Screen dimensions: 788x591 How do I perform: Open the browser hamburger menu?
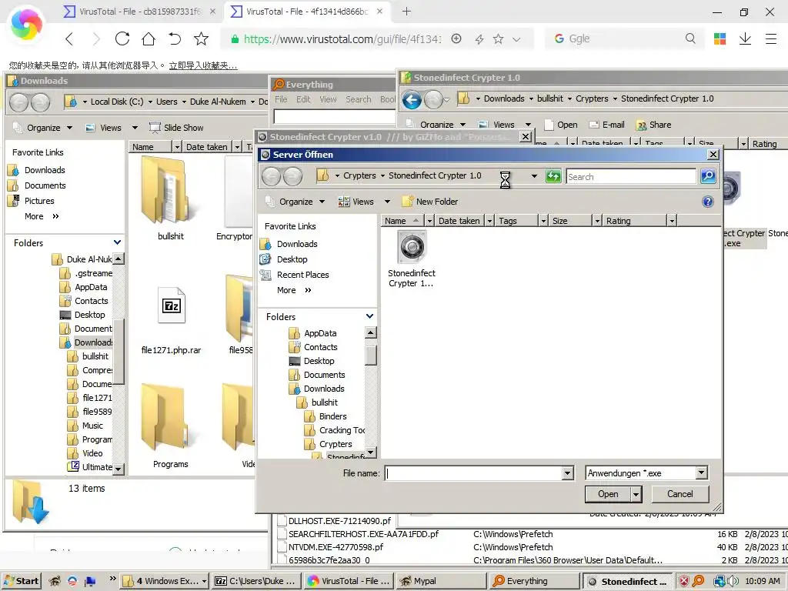coord(771,38)
